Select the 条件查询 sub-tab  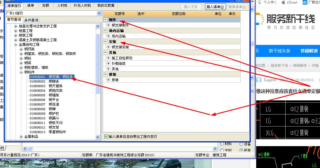coord(31,20)
